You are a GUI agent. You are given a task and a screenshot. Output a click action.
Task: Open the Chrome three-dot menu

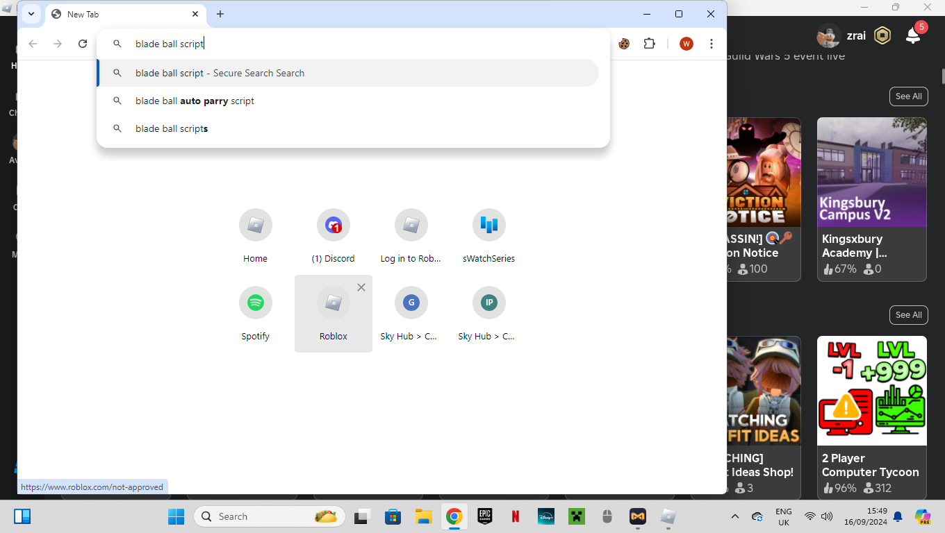click(x=712, y=44)
